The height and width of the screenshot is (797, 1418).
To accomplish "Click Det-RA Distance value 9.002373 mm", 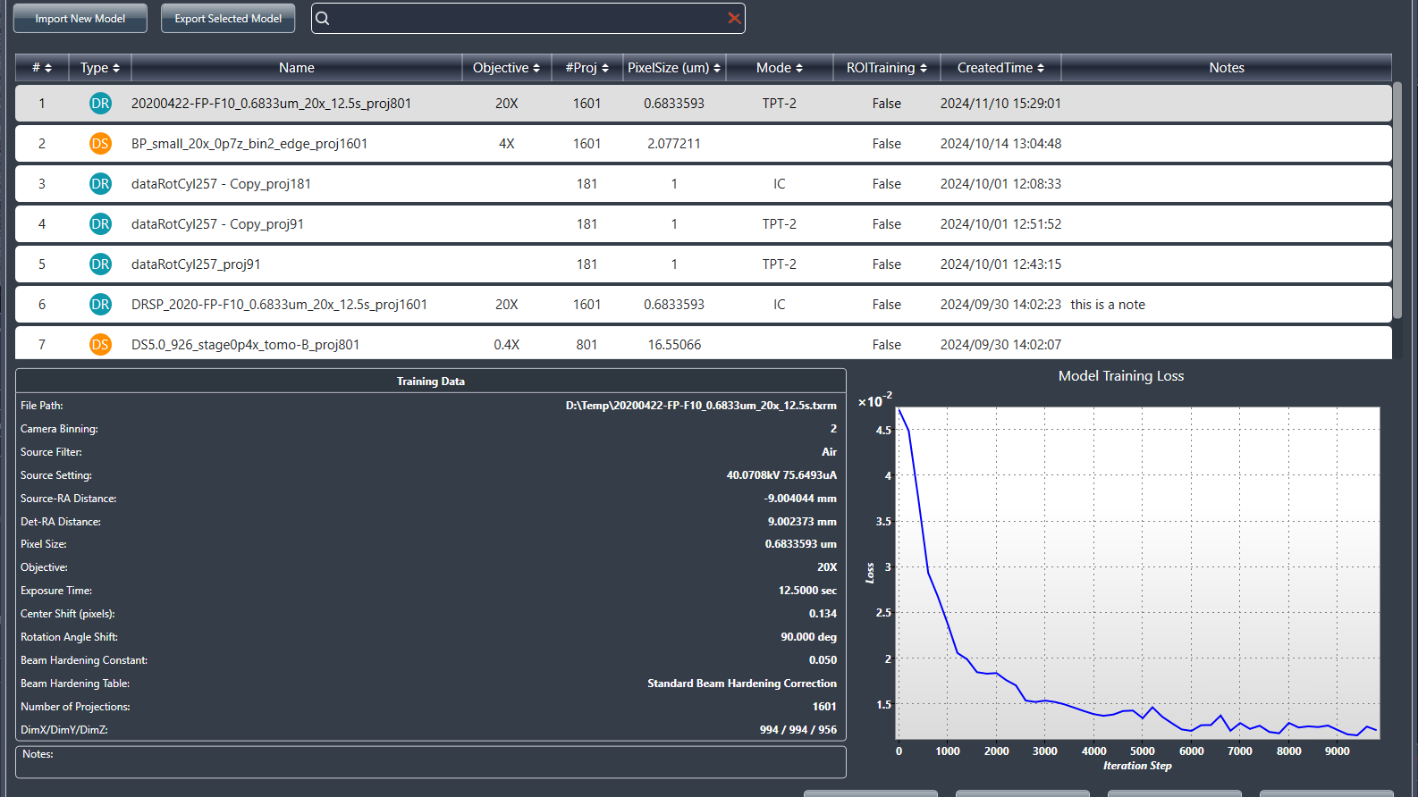I will 802,522.
